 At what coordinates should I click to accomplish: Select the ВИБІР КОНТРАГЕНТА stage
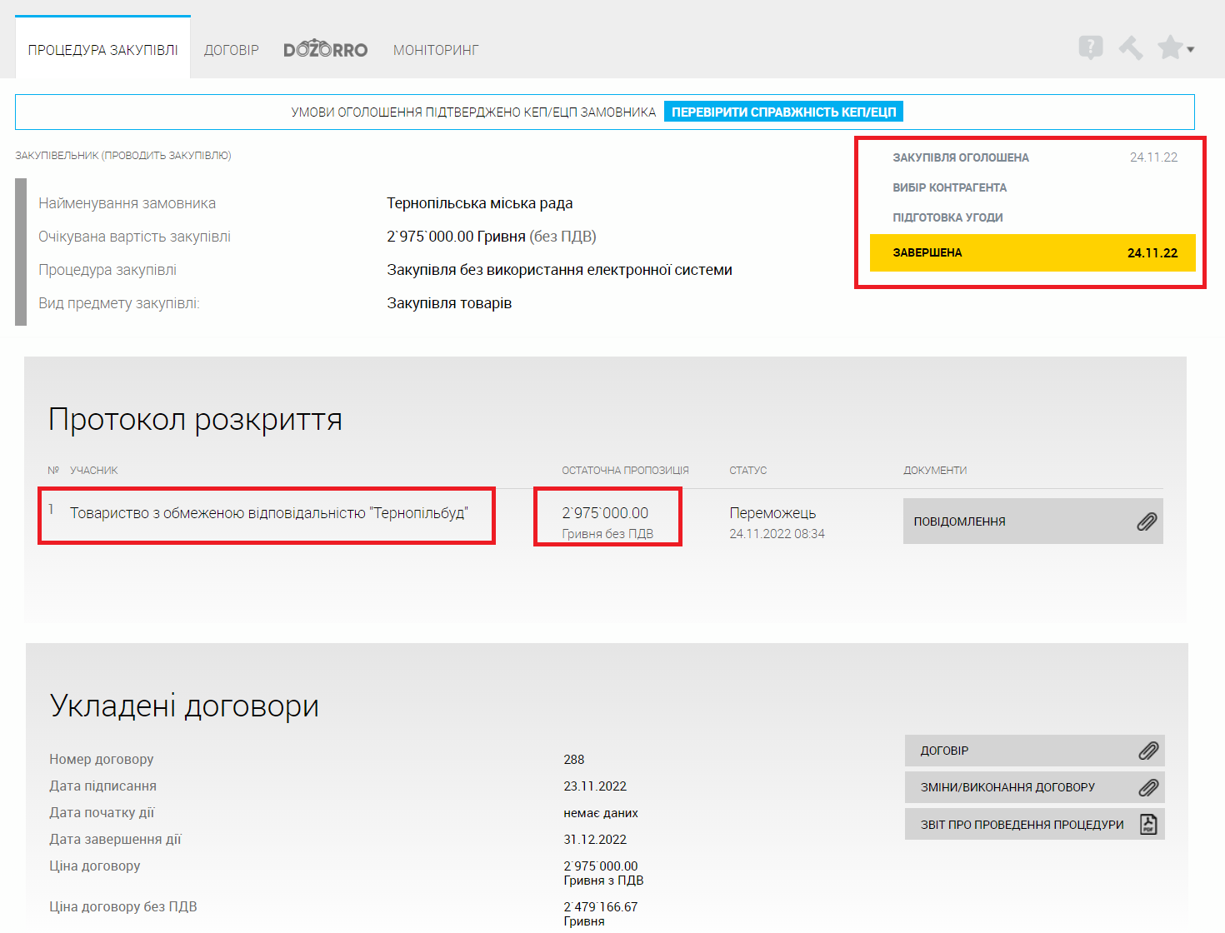point(950,187)
